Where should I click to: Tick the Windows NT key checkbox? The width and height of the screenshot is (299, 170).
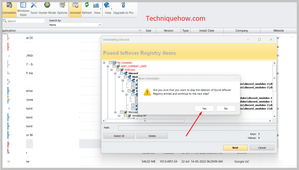(125, 116)
